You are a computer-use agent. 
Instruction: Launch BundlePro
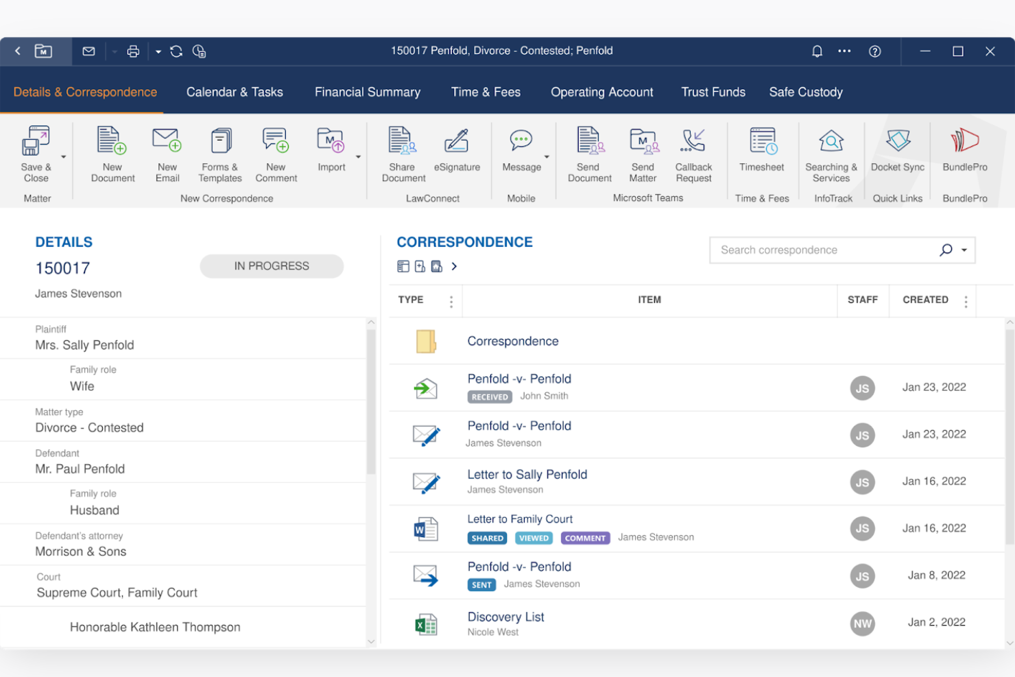(x=965, y=149)
